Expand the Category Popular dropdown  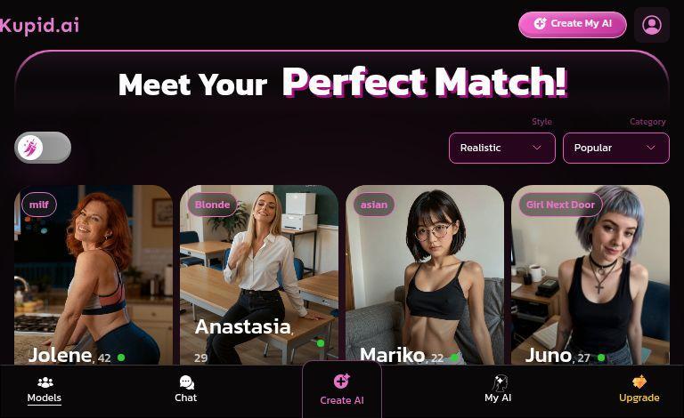click(616, 148)
